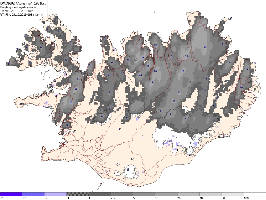
Task: Select the legend label '40'
Action: pos(201,198)
